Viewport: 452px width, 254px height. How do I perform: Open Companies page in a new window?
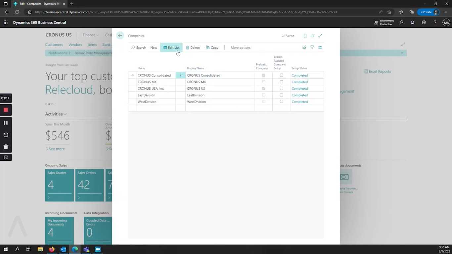click(x=312, y=36)
